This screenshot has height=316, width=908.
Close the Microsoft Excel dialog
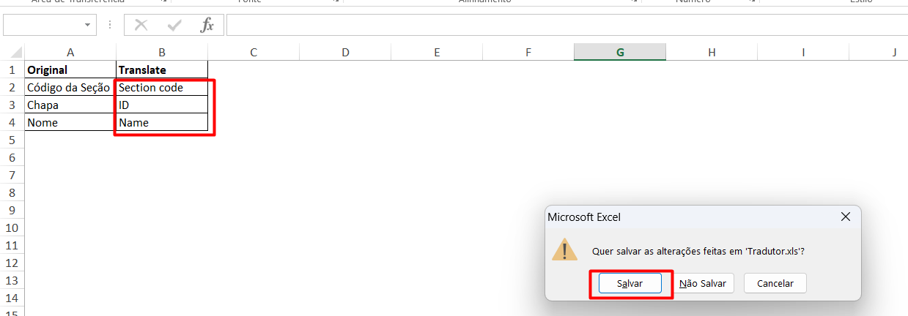(845, 217)
